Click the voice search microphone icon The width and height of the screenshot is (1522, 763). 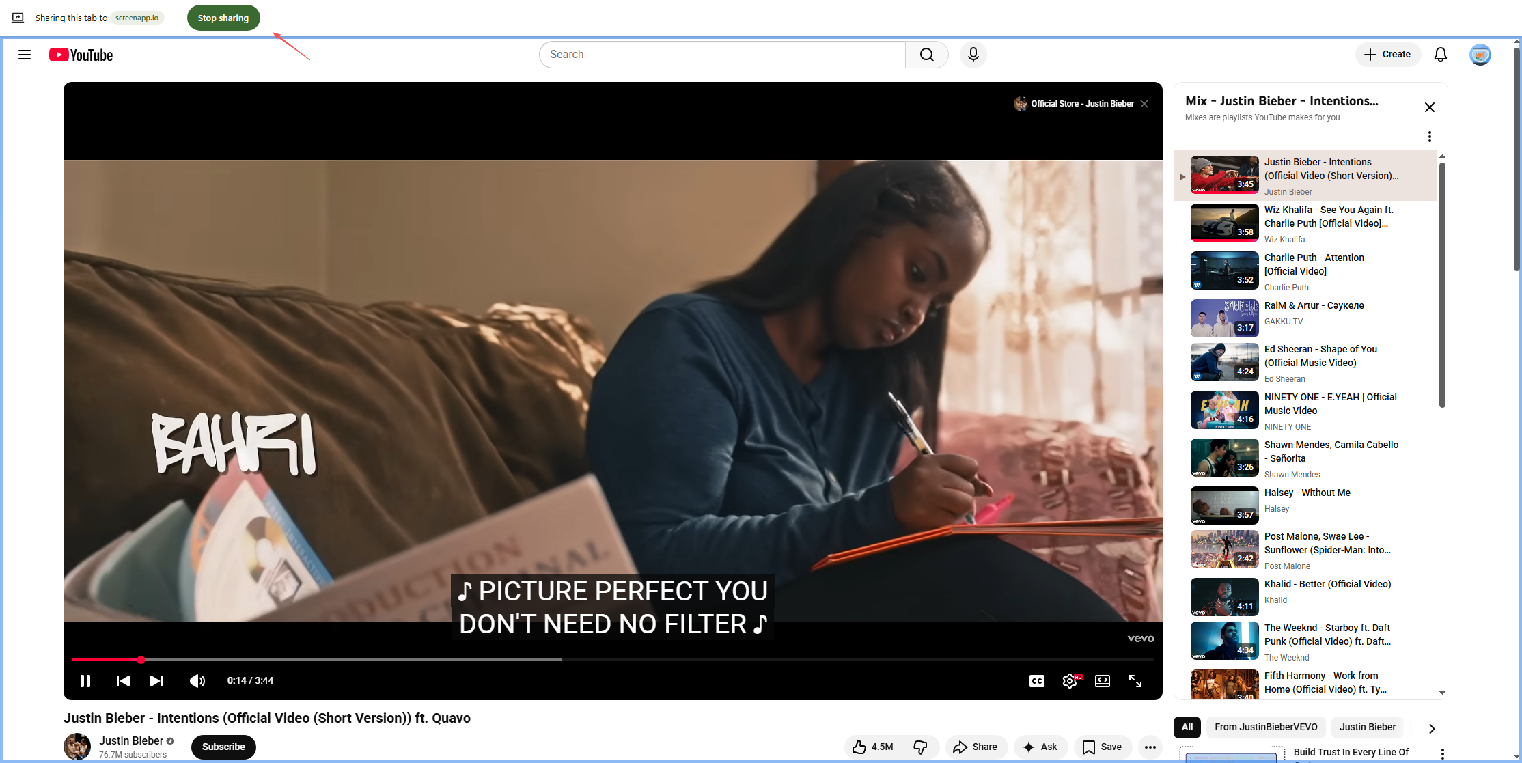[x=973, y=55]
